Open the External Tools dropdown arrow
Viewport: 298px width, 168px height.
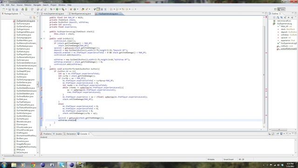(x=66, y=9)
